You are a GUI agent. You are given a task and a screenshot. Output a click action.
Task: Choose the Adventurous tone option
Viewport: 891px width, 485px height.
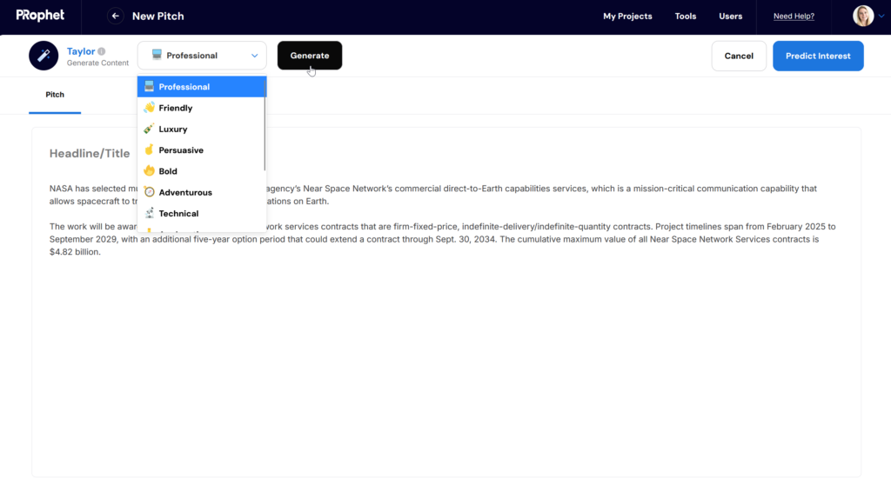[x=202, y=193]
